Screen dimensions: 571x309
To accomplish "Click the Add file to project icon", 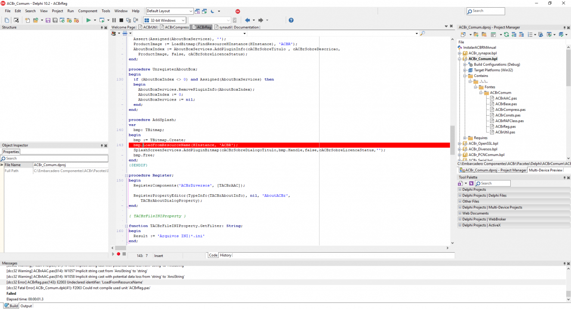I will (x=69, y=20).
